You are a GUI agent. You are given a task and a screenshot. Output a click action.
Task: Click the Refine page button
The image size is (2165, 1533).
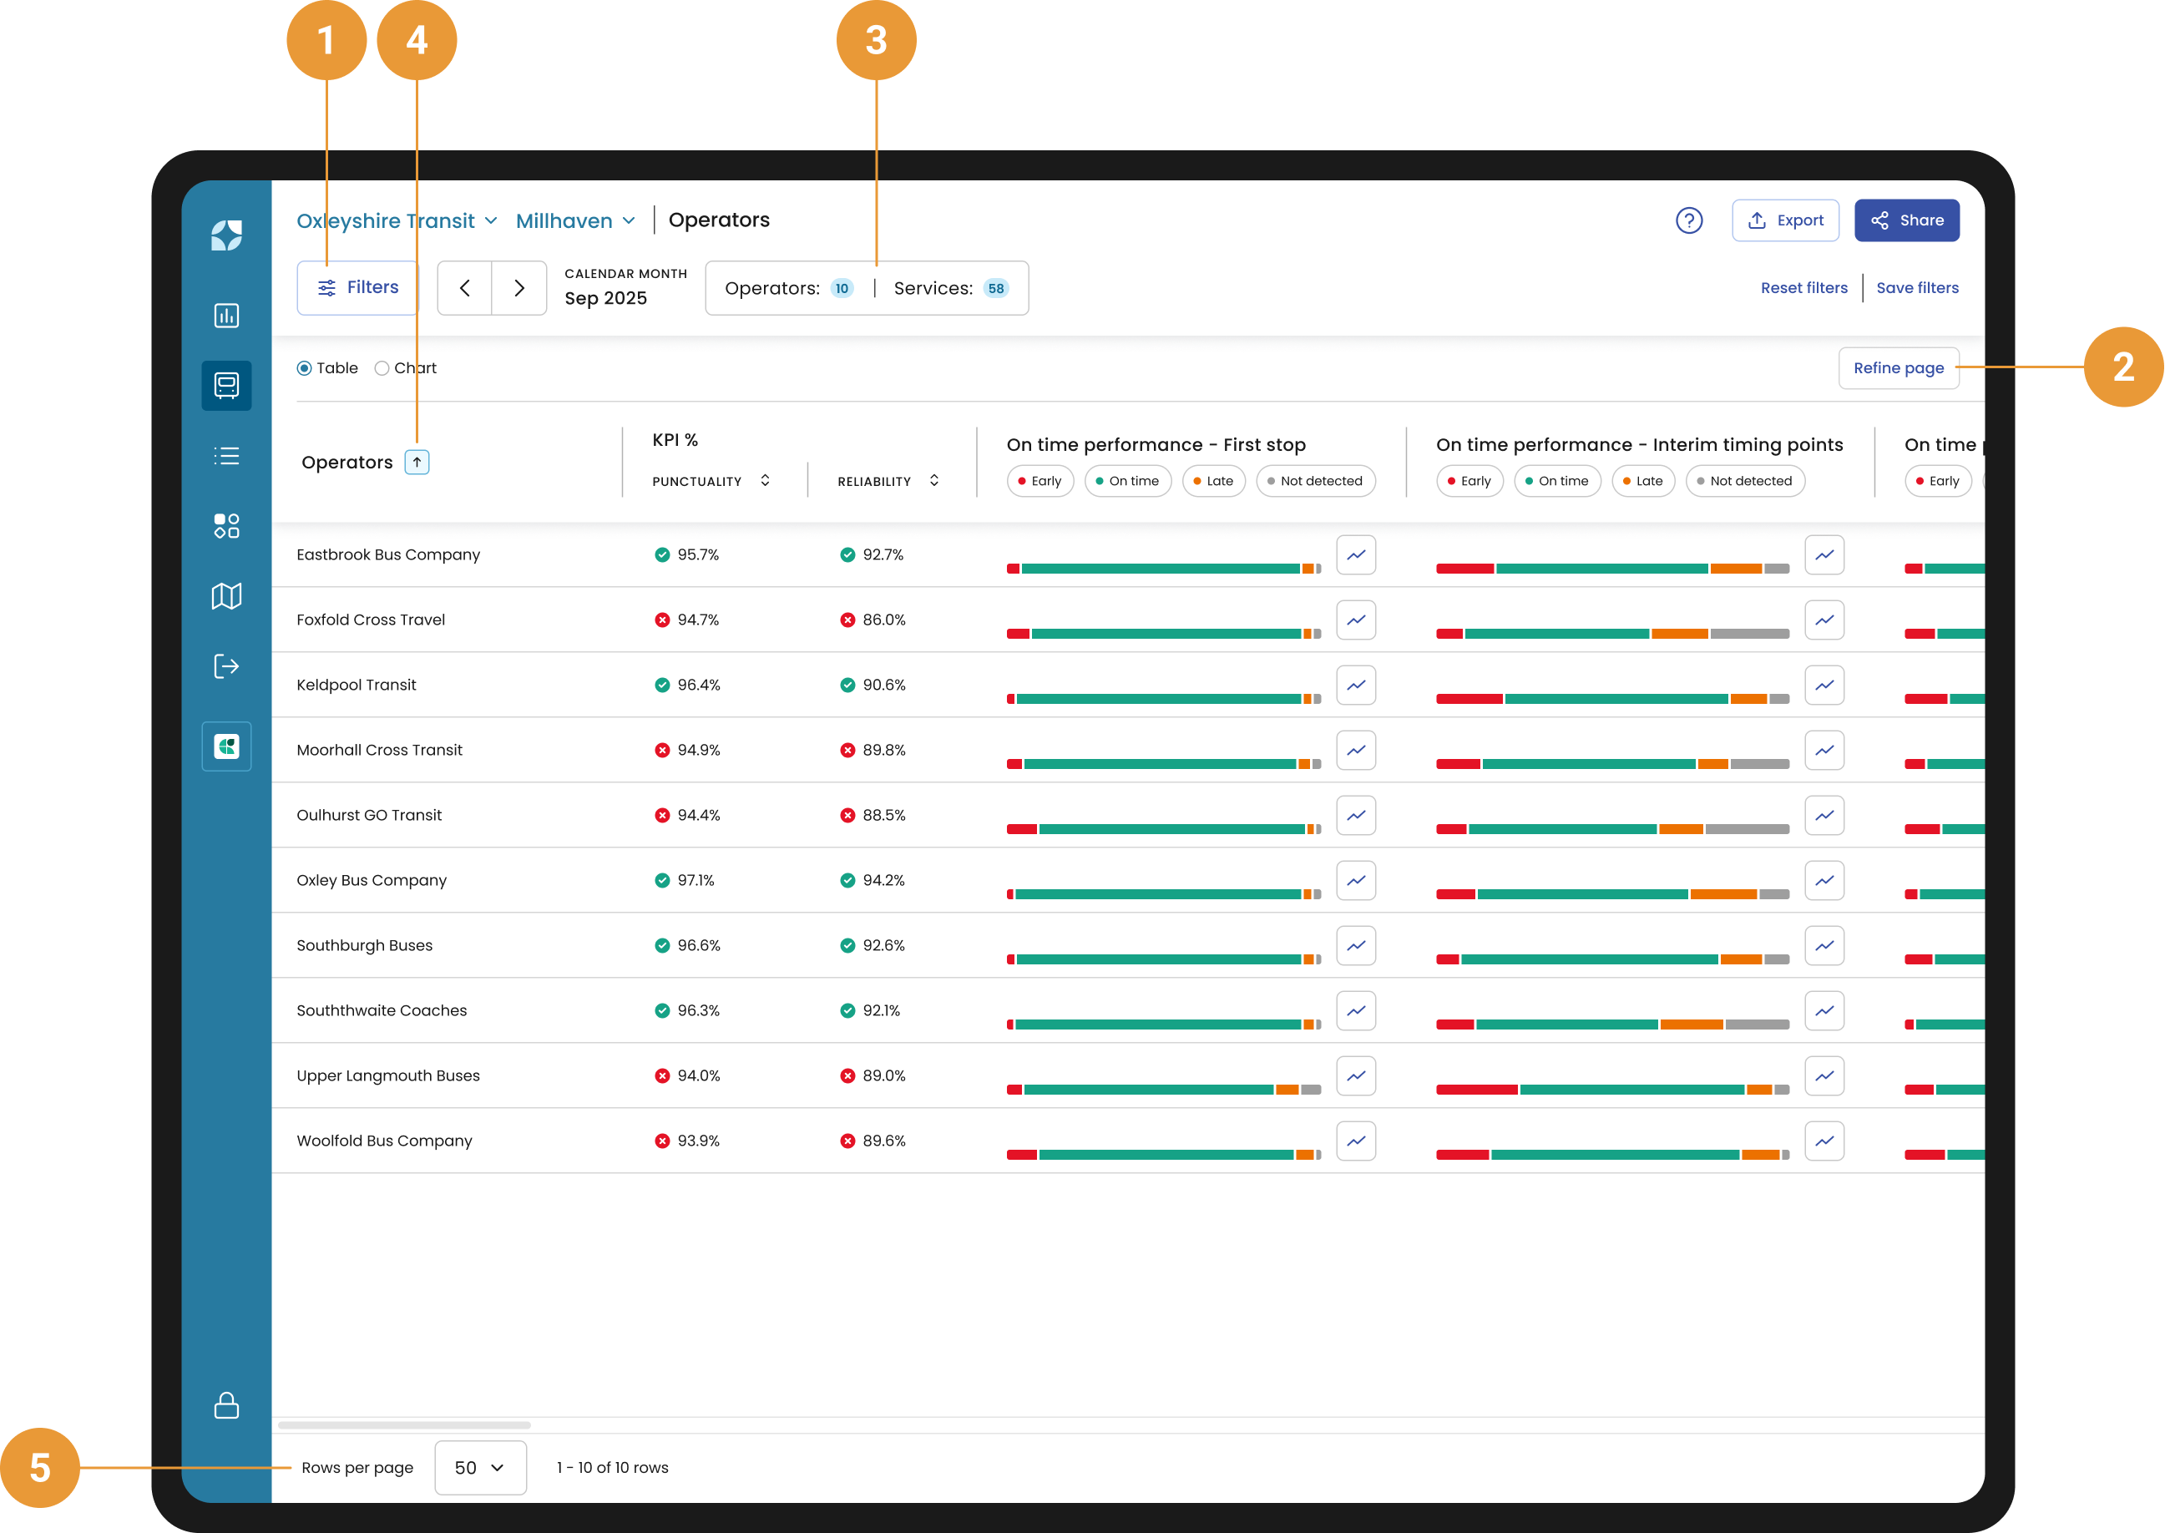coord(1897,368)
